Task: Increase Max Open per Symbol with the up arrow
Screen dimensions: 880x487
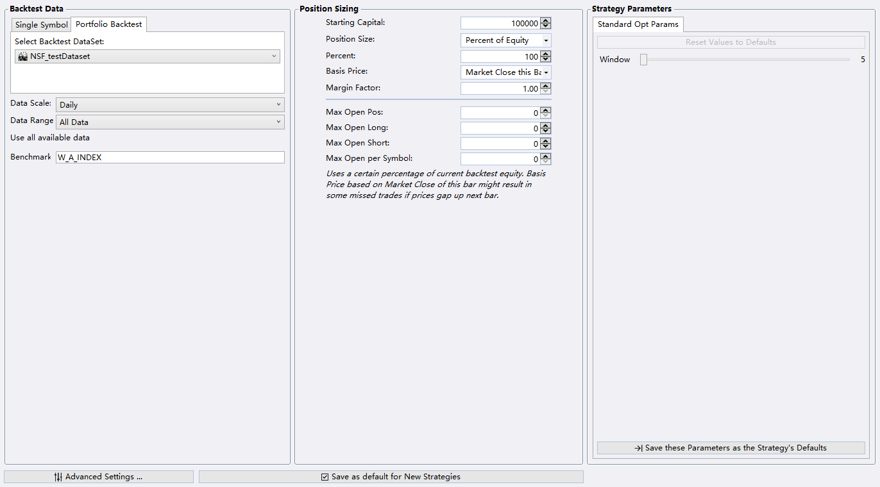Action: pyautogui.click(x=546, y=156)
